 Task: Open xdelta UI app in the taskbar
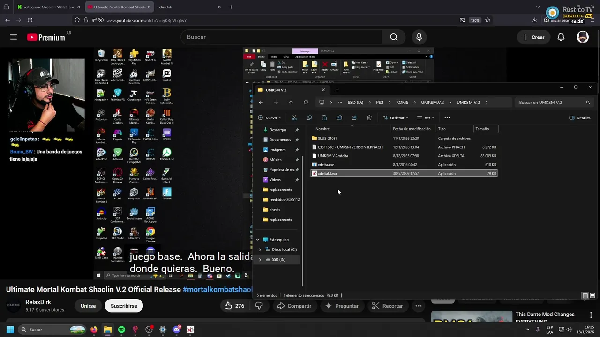(x=190, y=330)
